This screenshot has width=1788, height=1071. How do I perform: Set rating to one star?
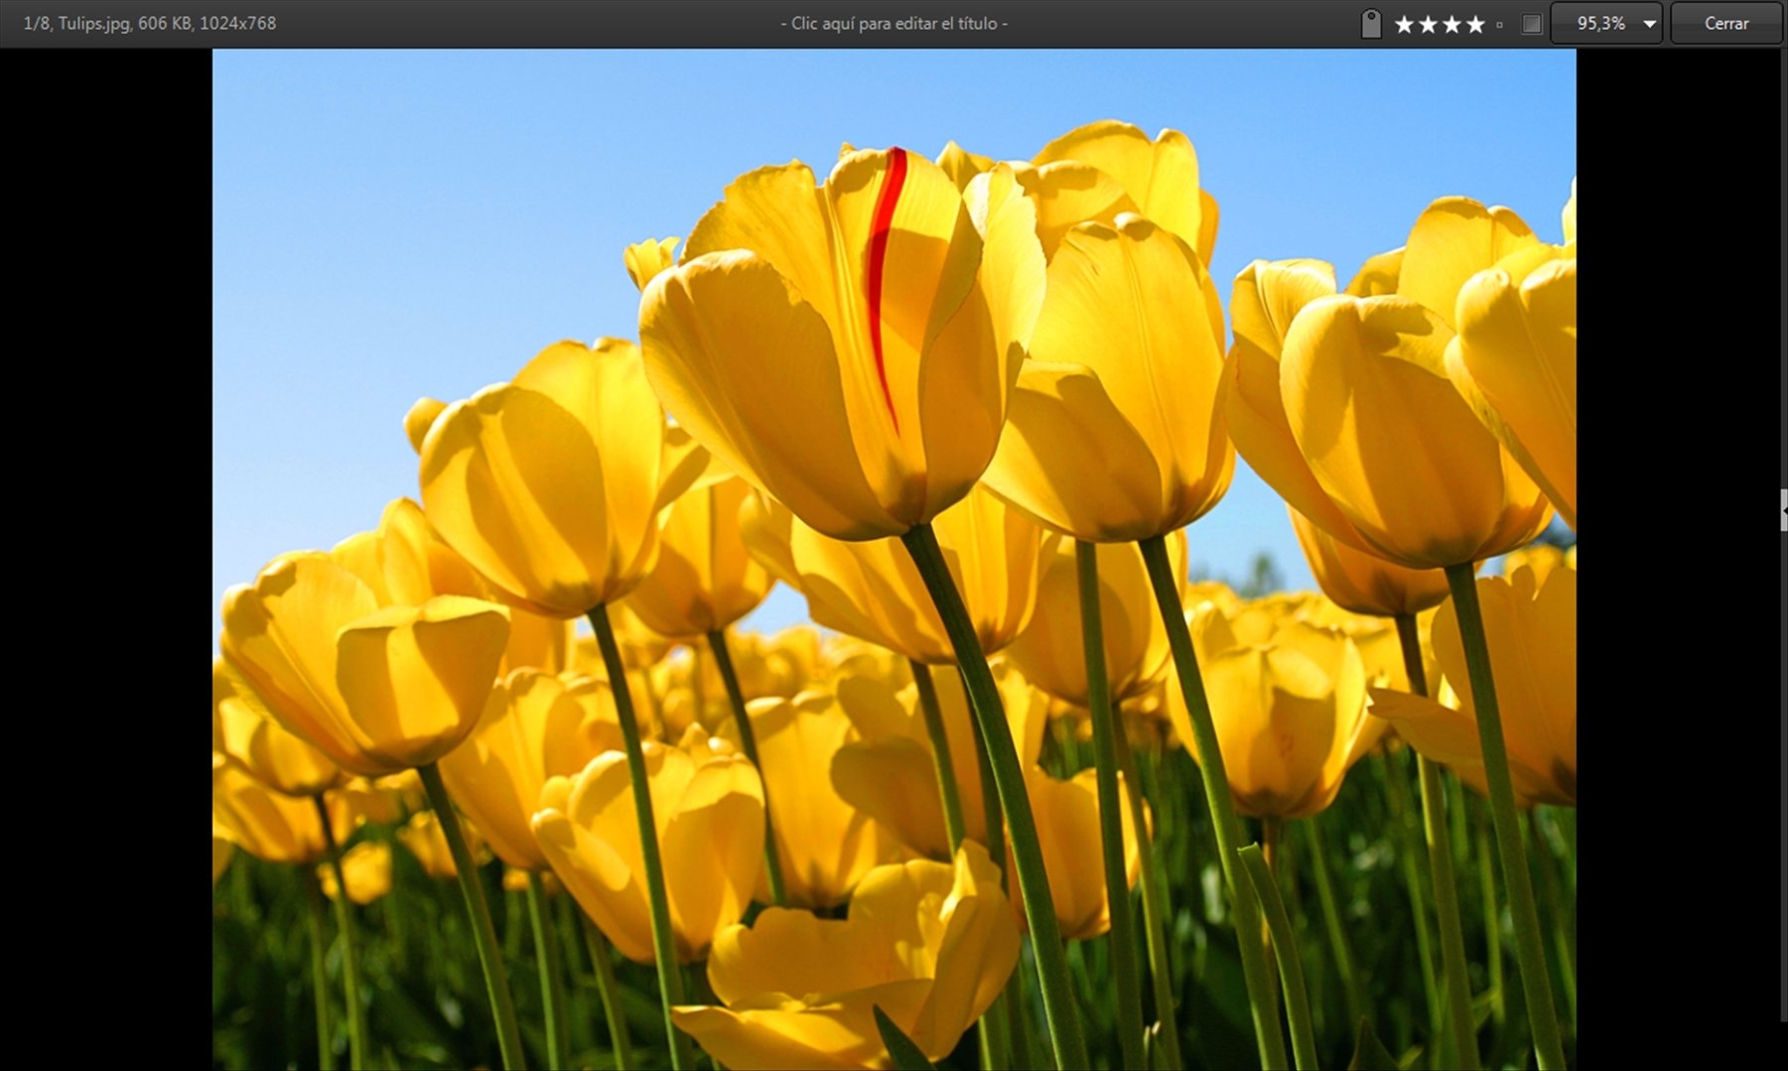1404,25
